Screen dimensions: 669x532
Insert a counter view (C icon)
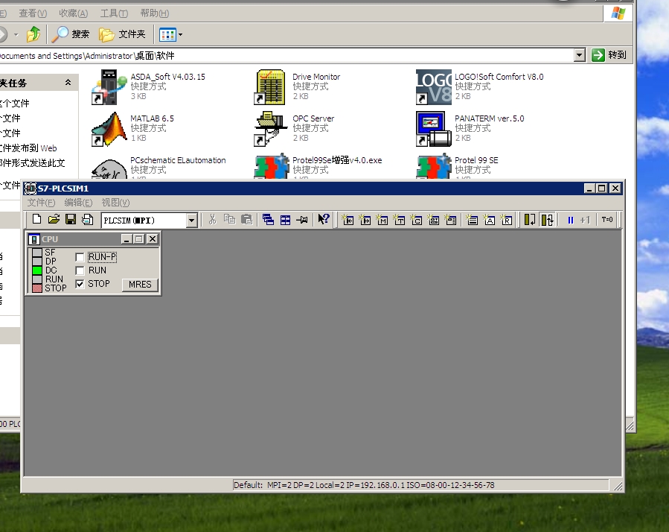417,220
